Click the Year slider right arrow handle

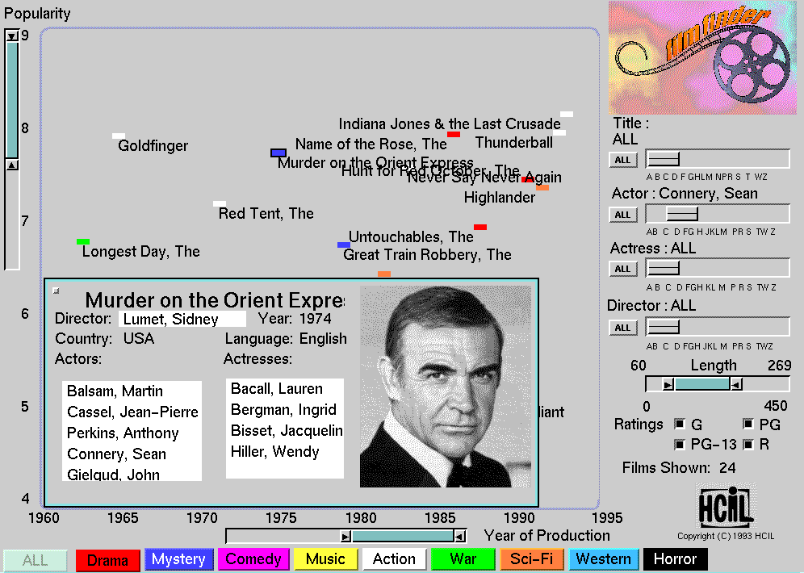[x=460, y=537]
